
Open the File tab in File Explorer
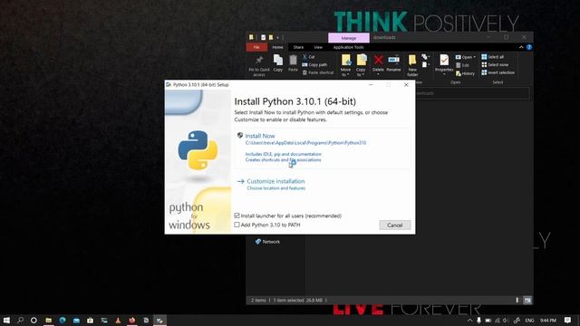click(256, 47)
